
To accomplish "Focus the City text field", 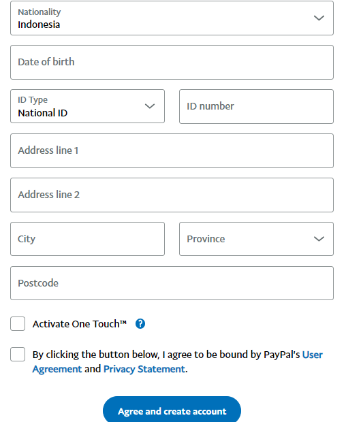I will tap(87, 239).
